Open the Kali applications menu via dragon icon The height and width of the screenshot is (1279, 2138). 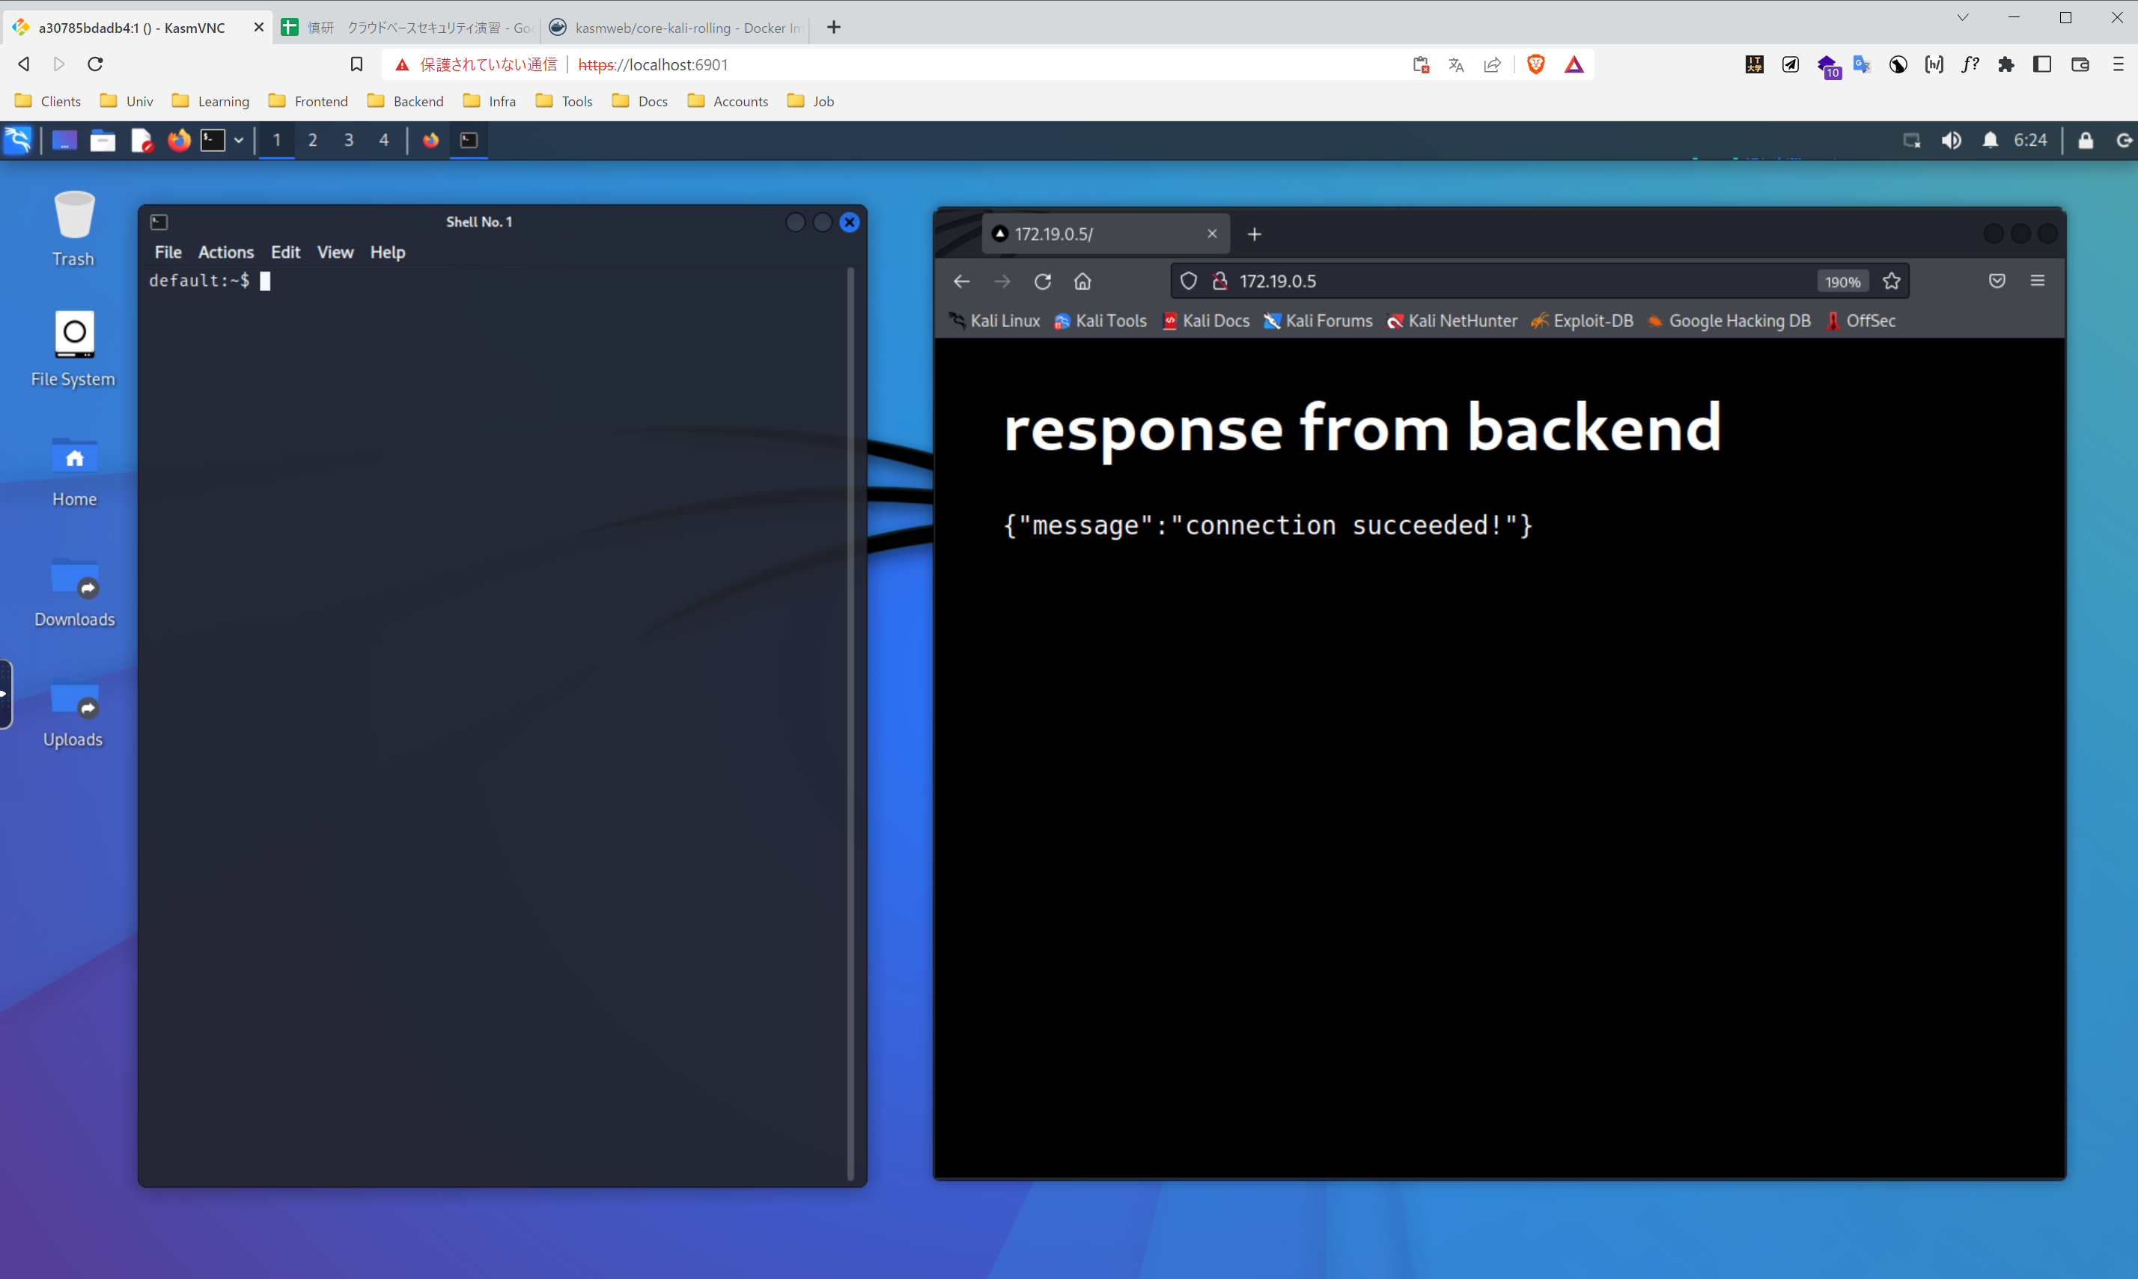point(18,141)
